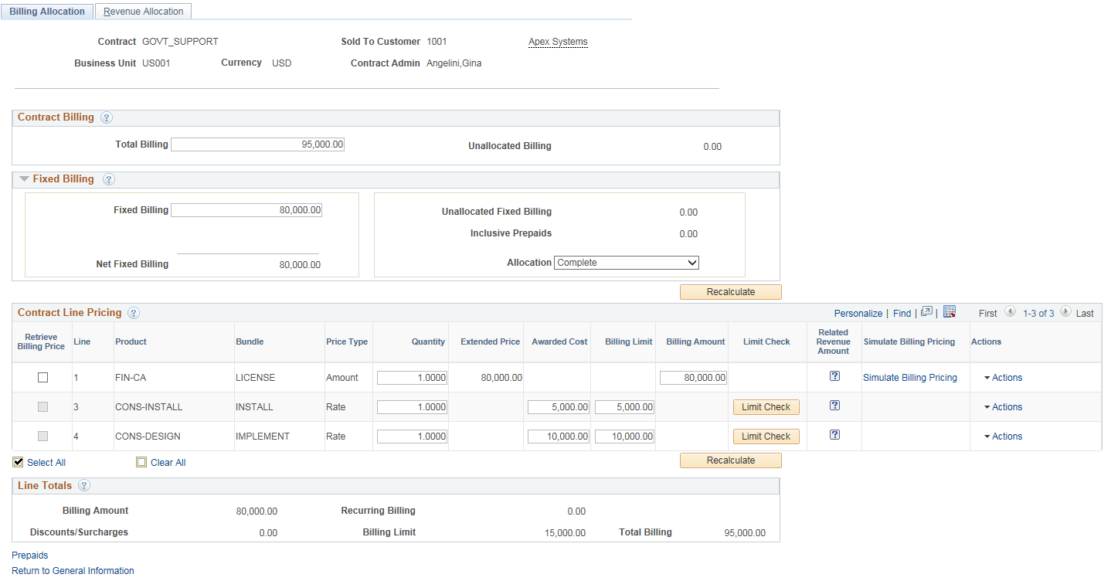Image resolution: width=1111 pixels, height=581 pixels.
Task: Open the Fixed Billing help icon
Action: tap(109, 178)
